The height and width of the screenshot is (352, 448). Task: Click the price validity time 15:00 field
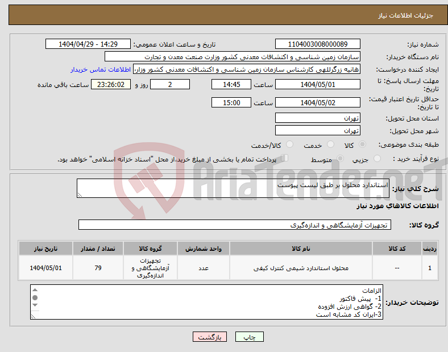click(231, 102)
